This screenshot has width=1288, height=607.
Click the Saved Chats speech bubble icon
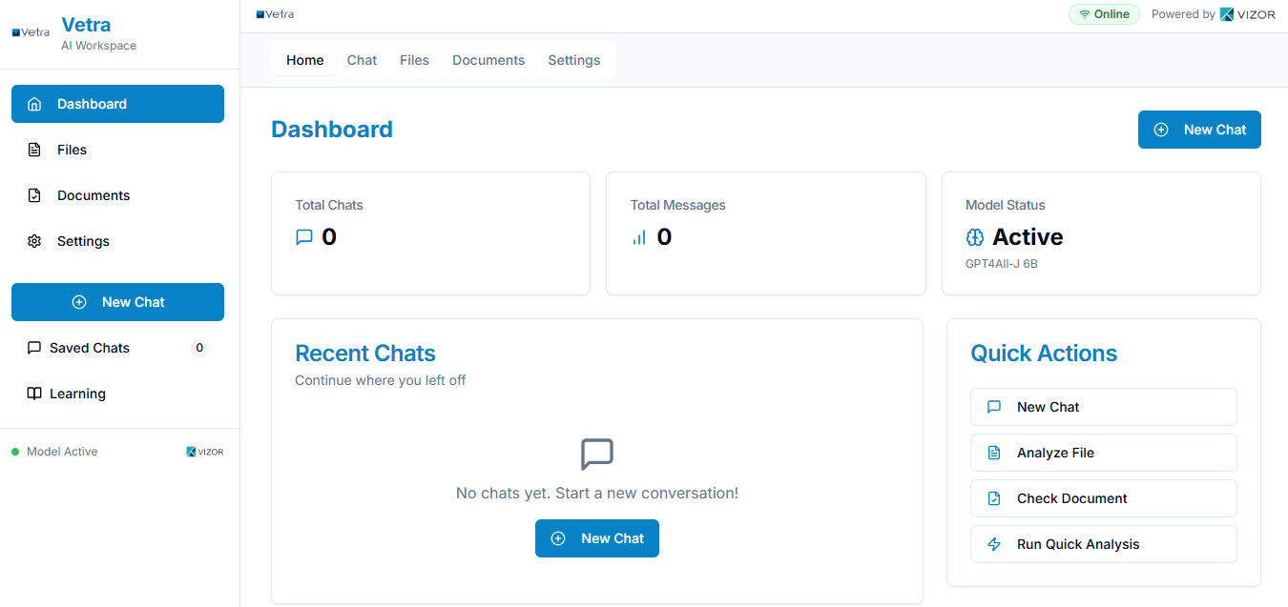pyautogui.click(x=34, y=348)
